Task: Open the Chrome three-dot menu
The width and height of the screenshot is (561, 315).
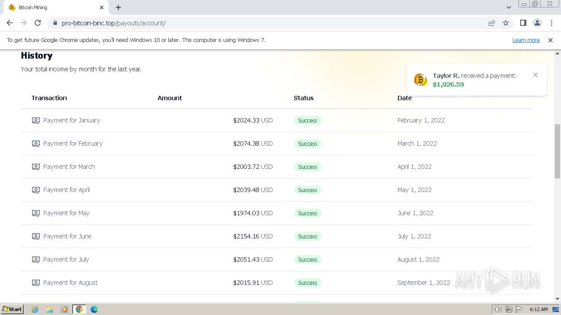Action: coord(551,23)
